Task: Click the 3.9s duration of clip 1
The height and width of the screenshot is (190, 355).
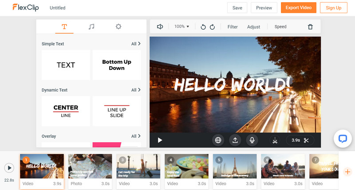Action: 57,184
